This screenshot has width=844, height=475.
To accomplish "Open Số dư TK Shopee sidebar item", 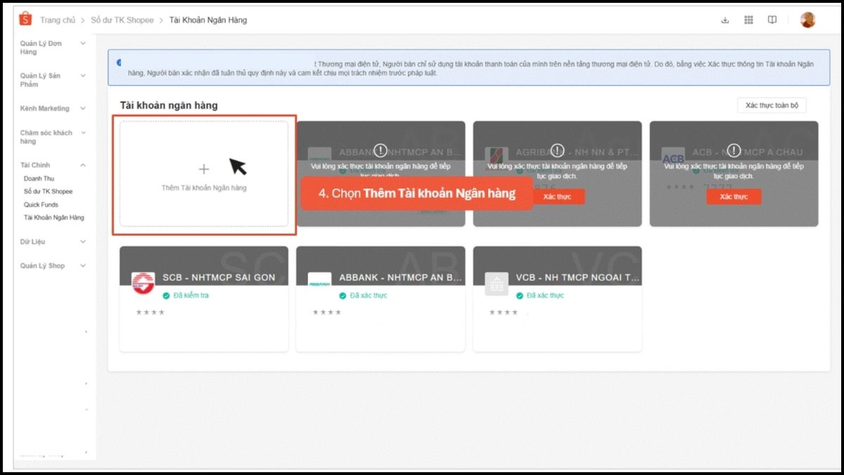I will [48, 191].
